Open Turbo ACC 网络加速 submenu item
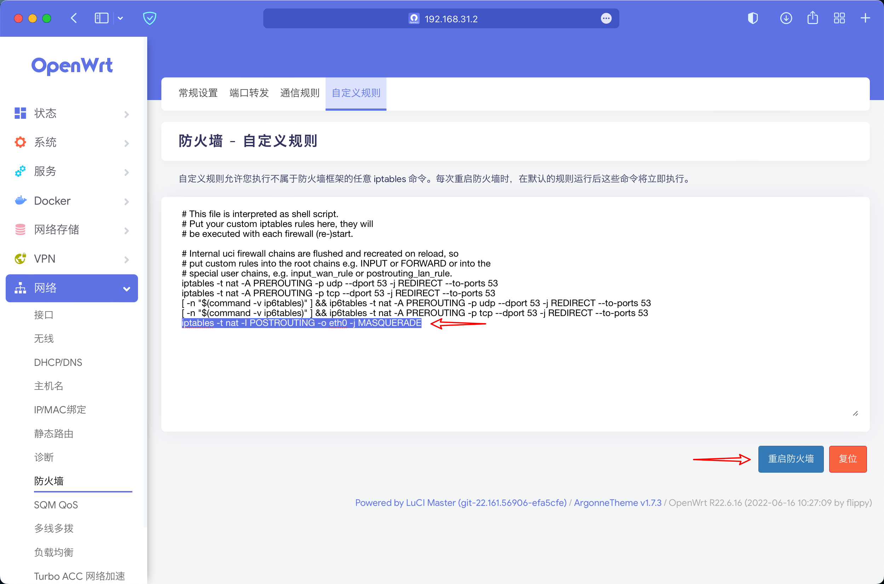This screenshot has height=584, width=884. coord(79,576)
